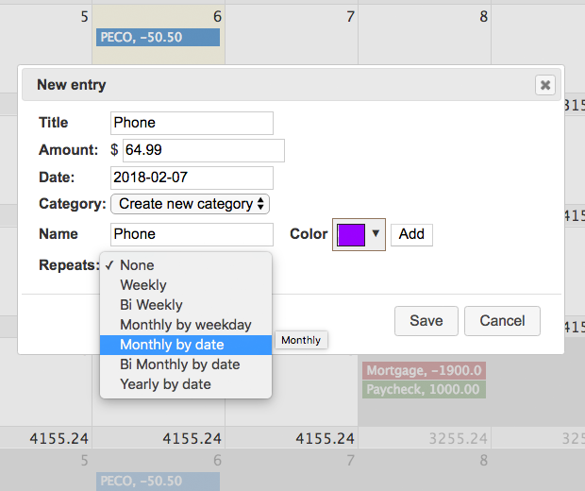Expand the color picker arrow
The image size is (585, 491).
tap(376, 233)
